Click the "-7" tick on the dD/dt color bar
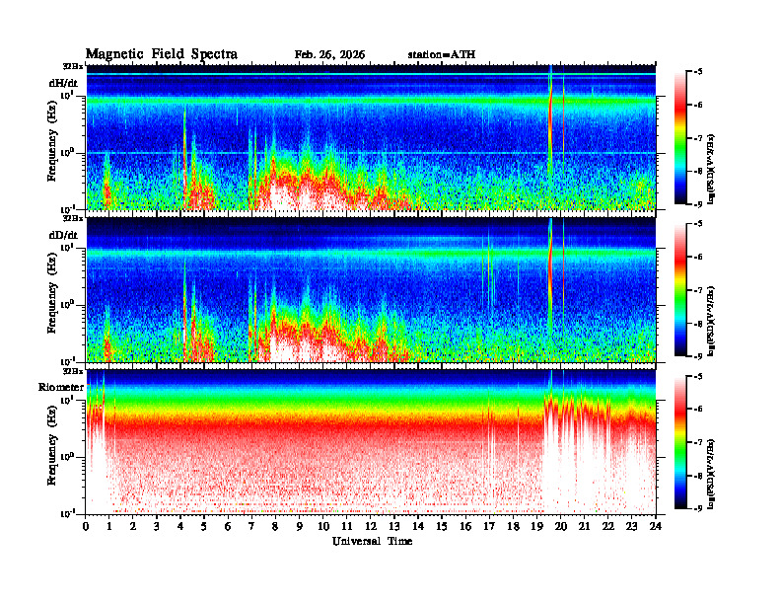Screen dimensions: 781x604 (699, 290)
